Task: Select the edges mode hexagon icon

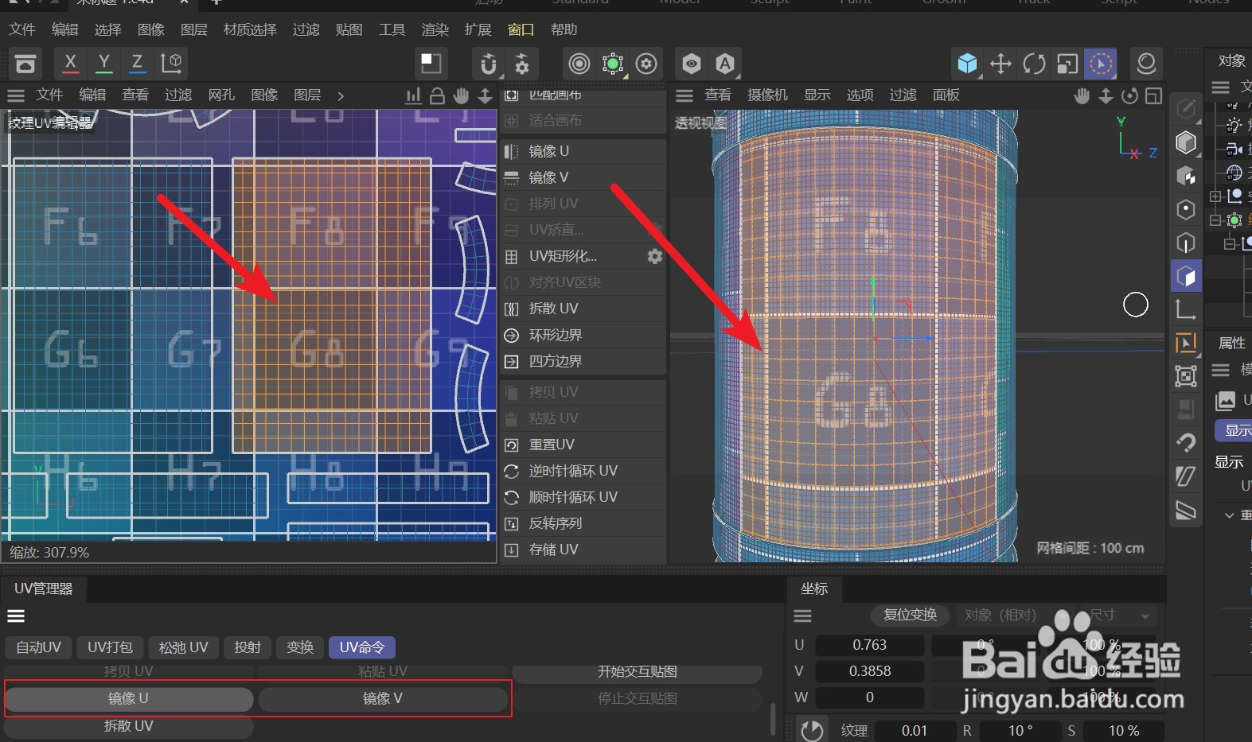Action: click(1186, 243)
